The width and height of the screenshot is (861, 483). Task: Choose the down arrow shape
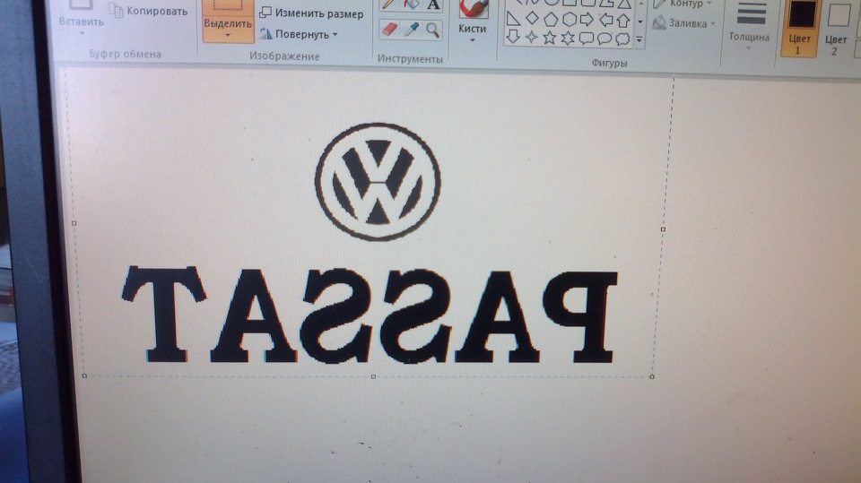coord(513,37)
